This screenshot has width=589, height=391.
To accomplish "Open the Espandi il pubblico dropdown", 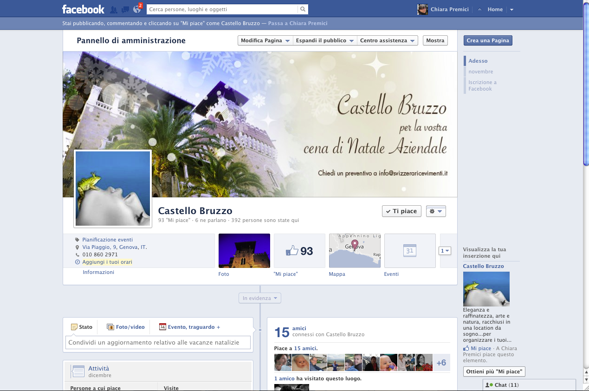I will [x=325, y=40].
